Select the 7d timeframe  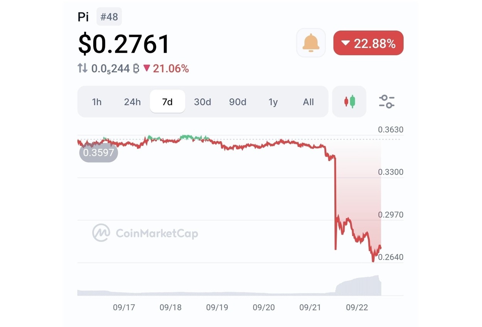(167, 102)
